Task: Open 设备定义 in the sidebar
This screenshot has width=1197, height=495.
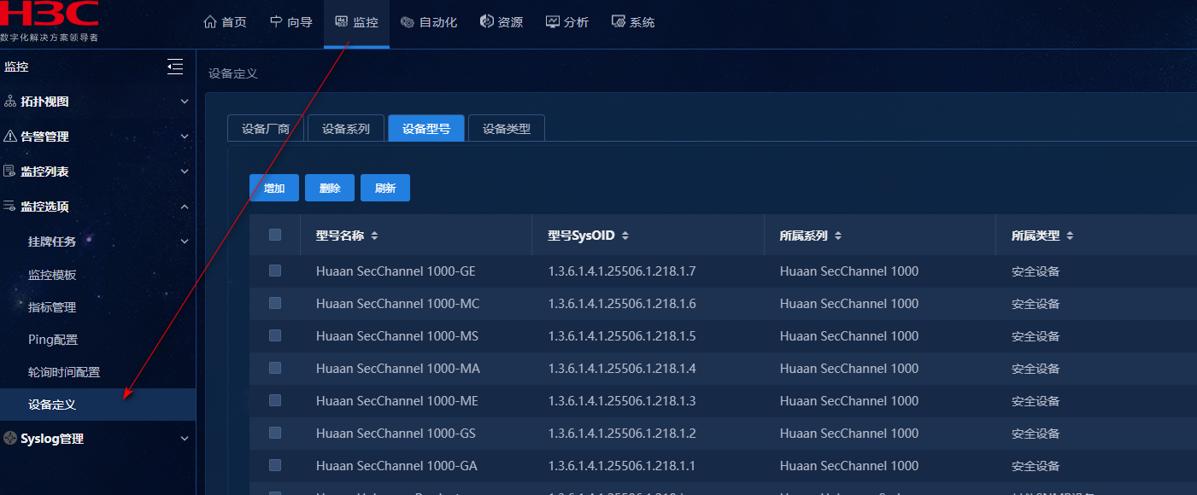Action: [x=97, y=405]
